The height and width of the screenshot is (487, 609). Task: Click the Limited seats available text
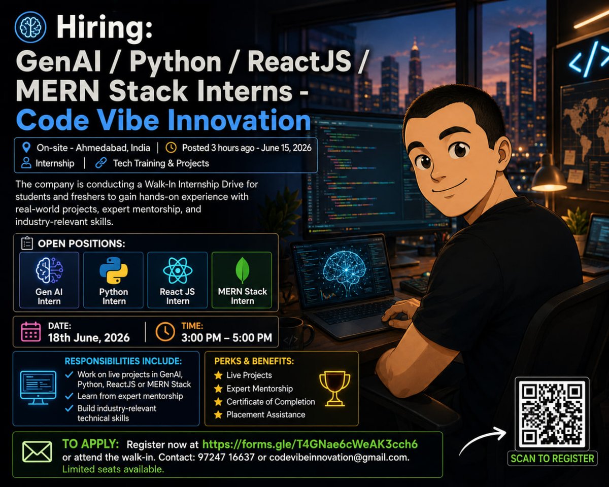point(113,470)
